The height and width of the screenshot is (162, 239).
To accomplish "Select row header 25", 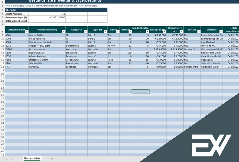I will [3, 91].
